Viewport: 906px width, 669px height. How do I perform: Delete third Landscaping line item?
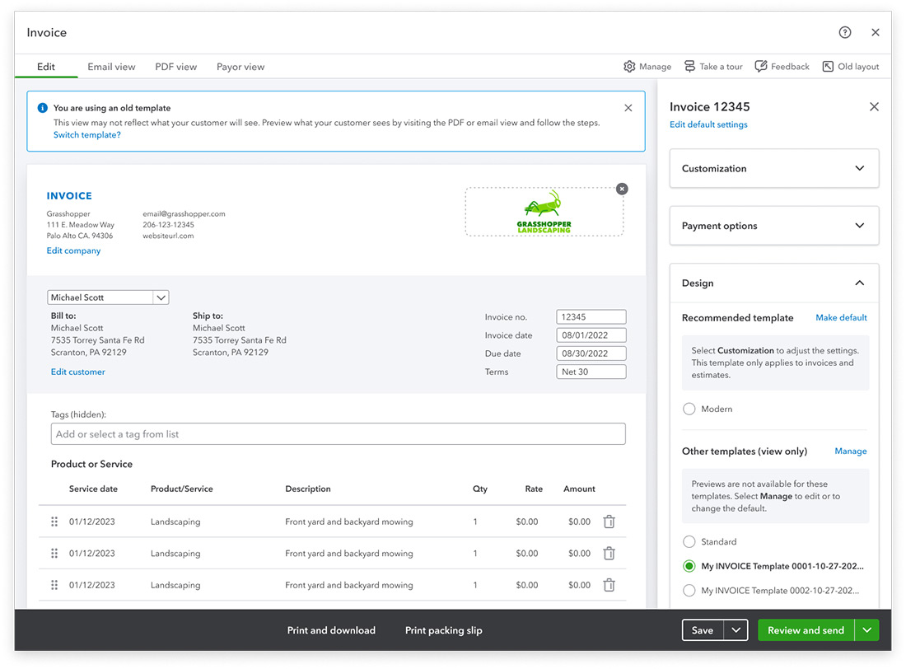pyautogui.click(x=609, y=585)
